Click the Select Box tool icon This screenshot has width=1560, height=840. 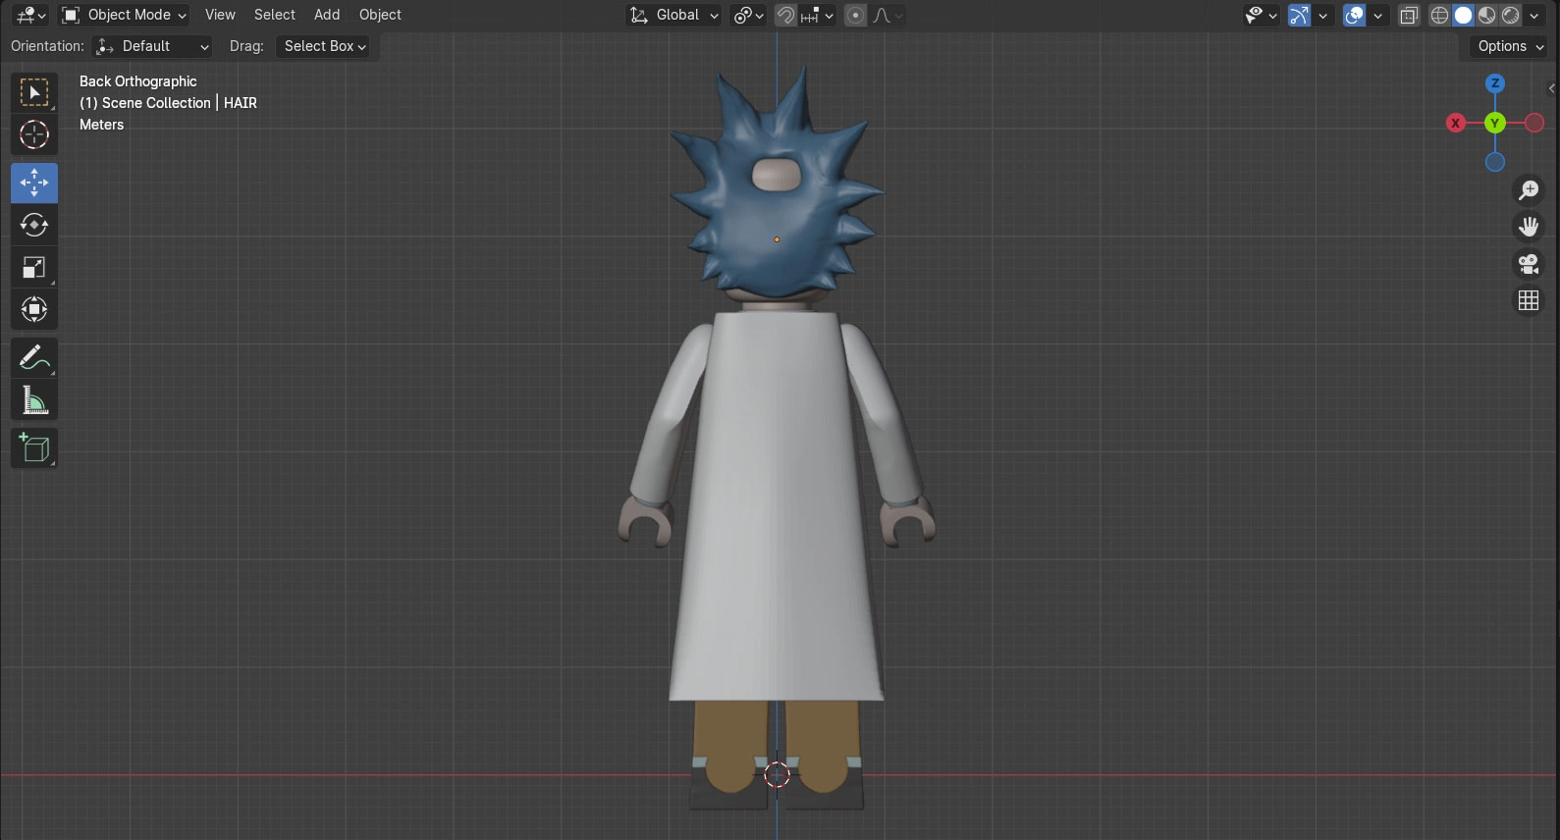34,93
